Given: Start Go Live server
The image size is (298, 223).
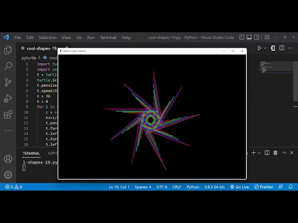Looking at the screenshot, I should 240,187.
